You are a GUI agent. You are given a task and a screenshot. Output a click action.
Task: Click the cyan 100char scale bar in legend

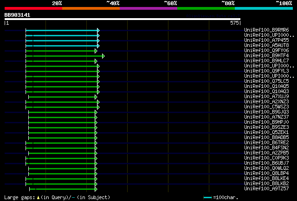pos(207,198)
